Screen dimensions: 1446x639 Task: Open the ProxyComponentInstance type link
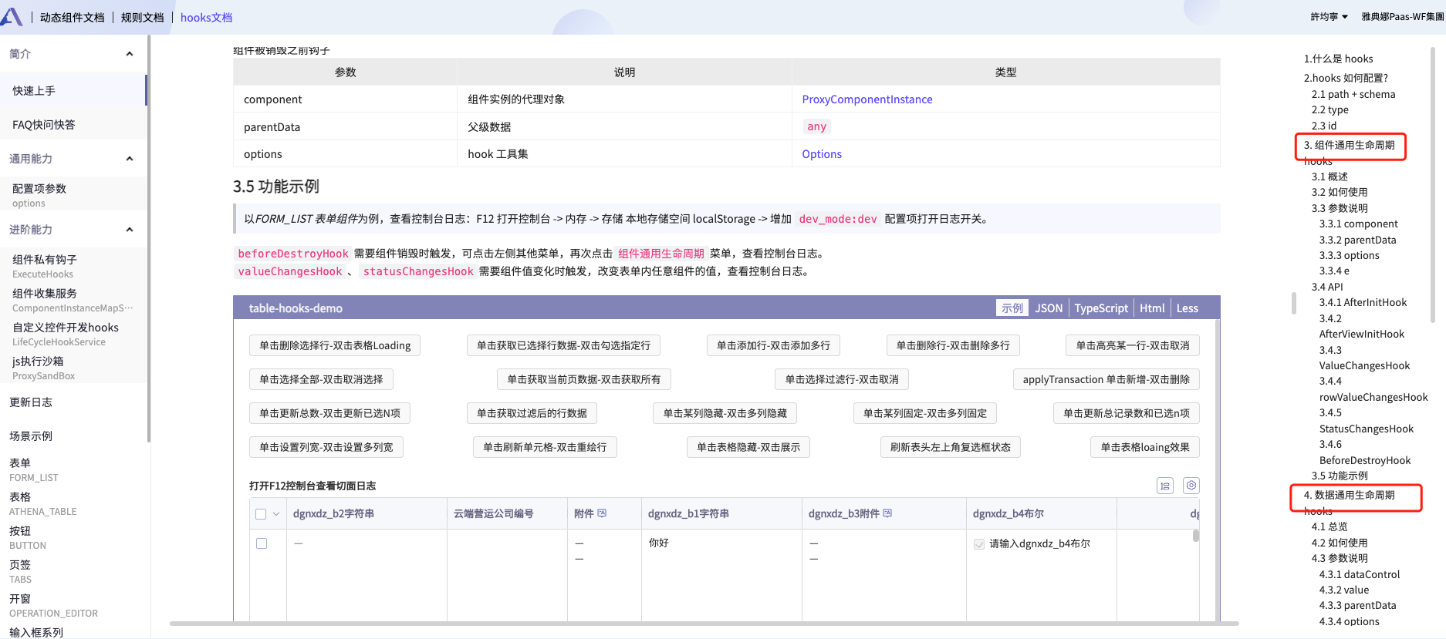[x=867, y=99]
